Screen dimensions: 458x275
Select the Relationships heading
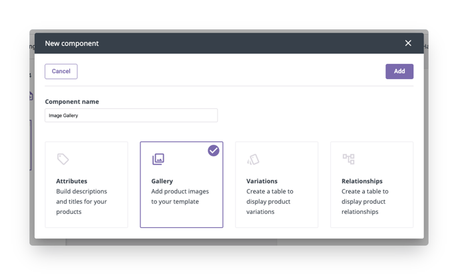tap(362, 181)
